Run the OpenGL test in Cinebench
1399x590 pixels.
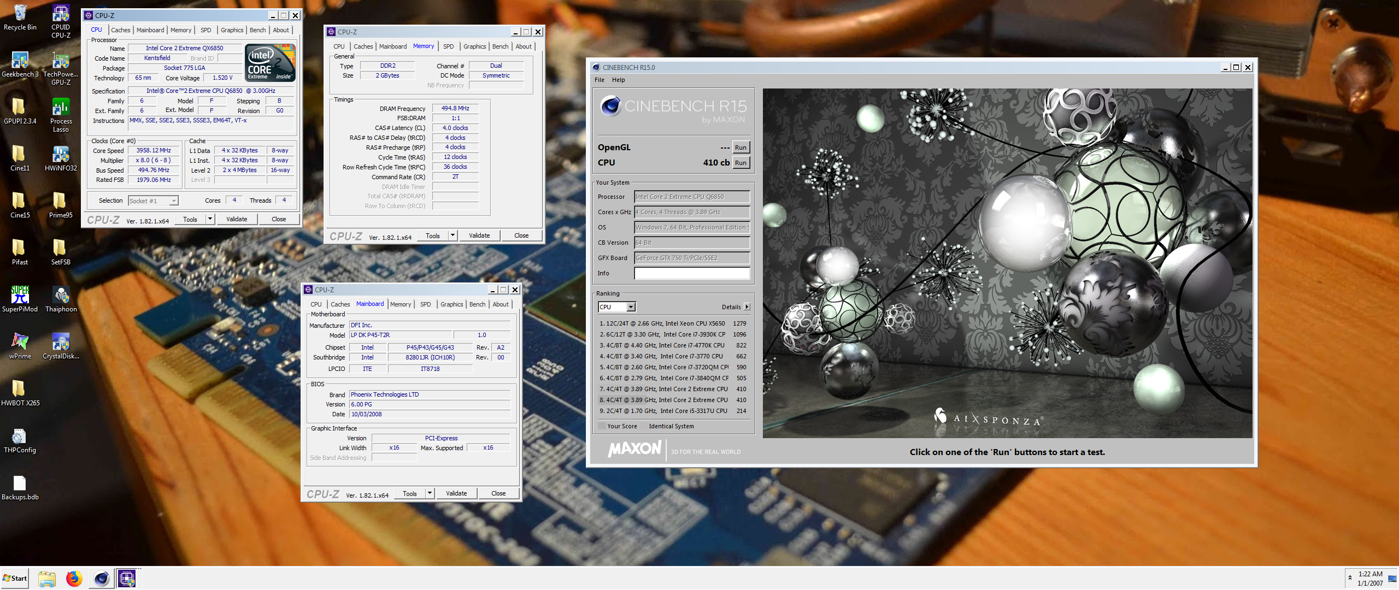[740, 147]
